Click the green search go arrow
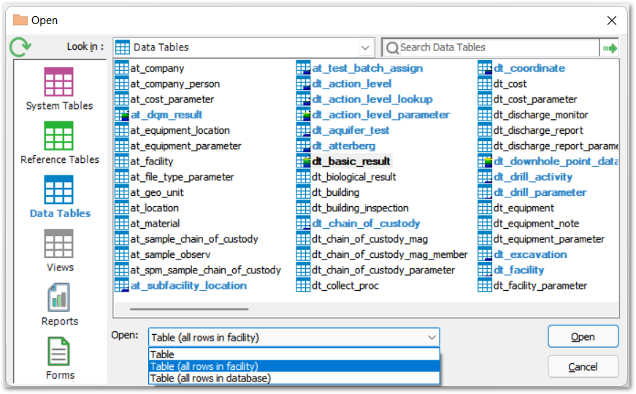This screenshot has width=636, height=394. 610,48
